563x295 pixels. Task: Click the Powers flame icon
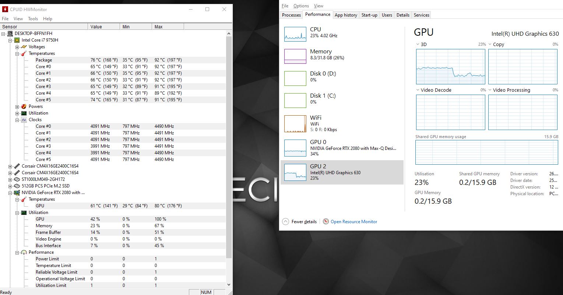click(24, 106)
